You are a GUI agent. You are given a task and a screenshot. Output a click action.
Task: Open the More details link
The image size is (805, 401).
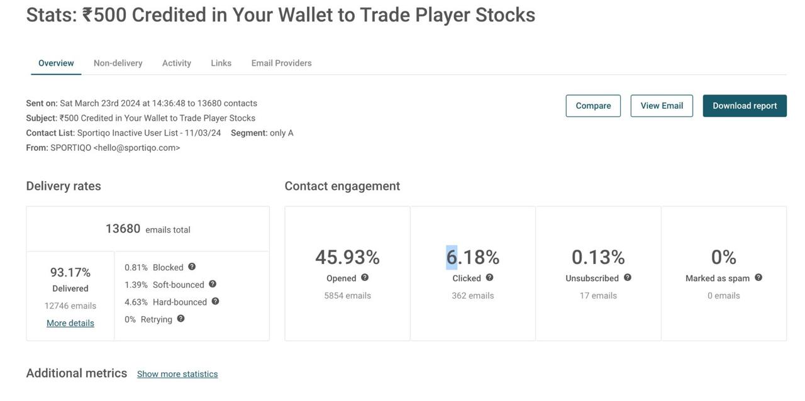[x=70, y=323]
